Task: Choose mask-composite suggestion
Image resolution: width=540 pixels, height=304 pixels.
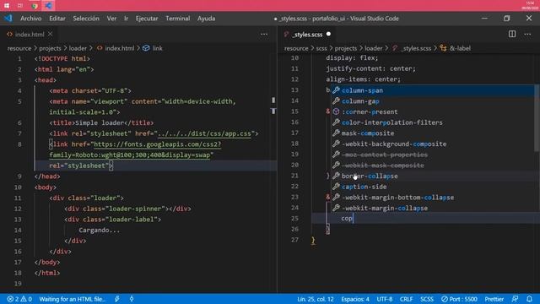Action: 433,133
